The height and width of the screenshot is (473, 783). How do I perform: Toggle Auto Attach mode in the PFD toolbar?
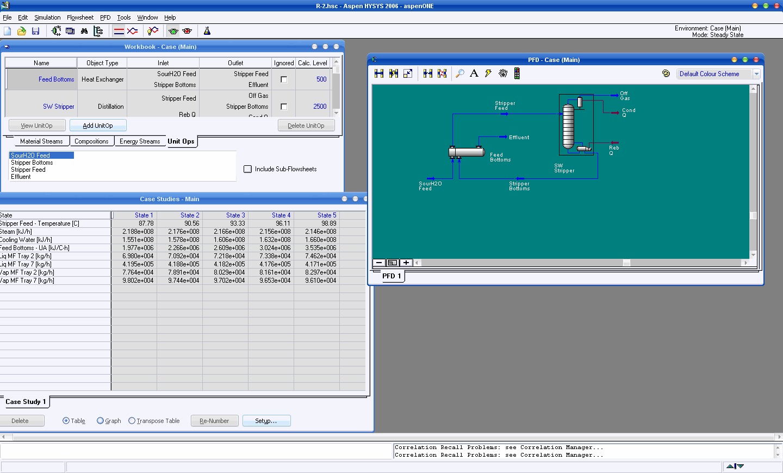coord(394,73)
